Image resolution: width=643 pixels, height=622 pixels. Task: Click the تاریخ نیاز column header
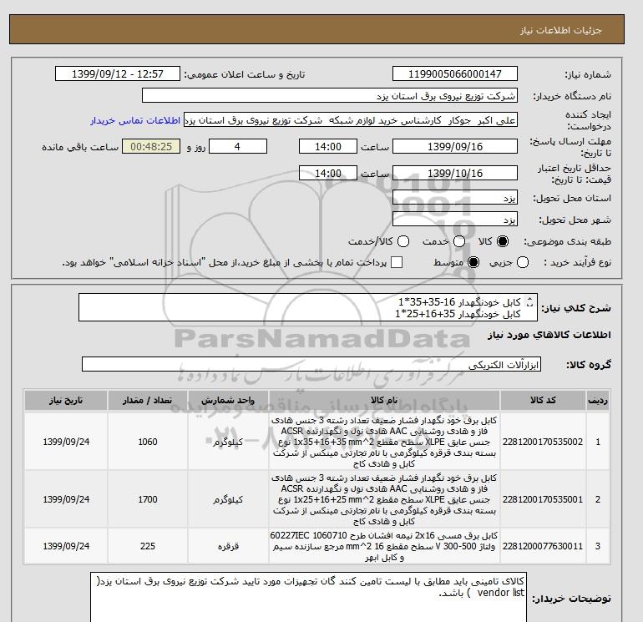click(66, 400)
